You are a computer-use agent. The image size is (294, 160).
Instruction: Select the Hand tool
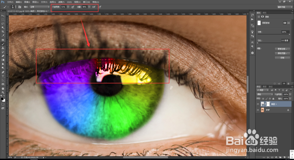coord(3,88)
